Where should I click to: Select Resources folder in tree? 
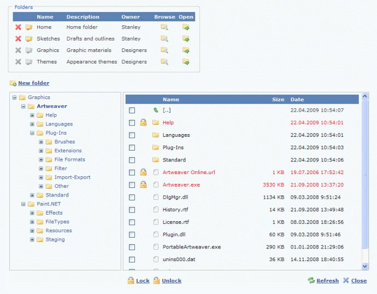[x=58, y=230]
